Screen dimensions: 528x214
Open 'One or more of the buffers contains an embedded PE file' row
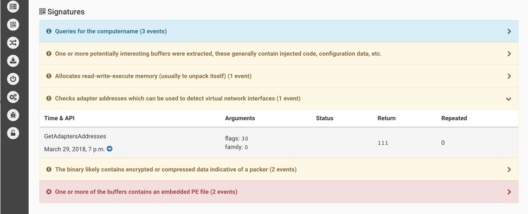(279, 192)
